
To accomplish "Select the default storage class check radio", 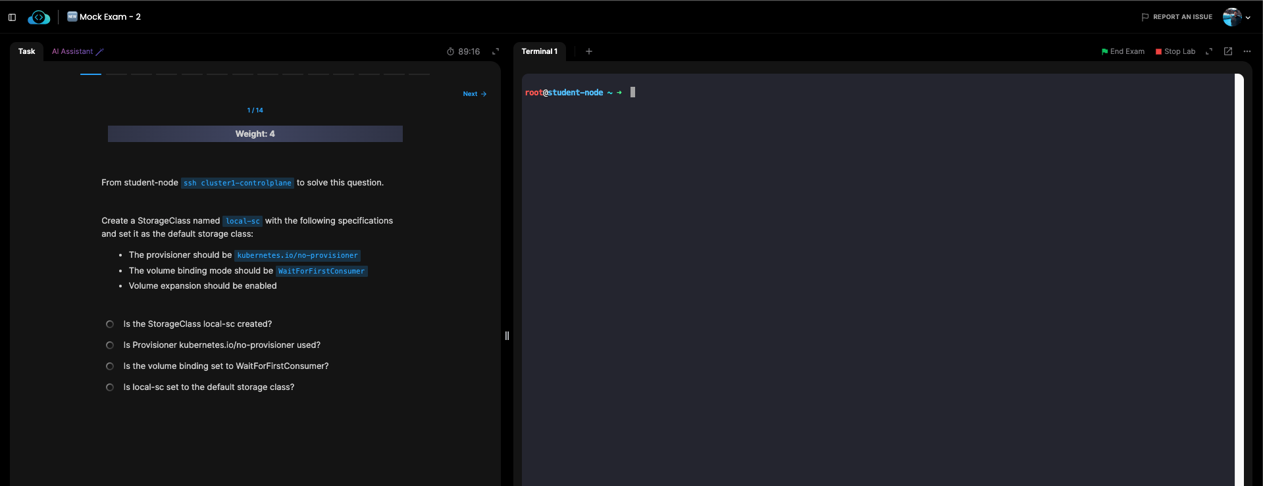I will coord(110,387).
